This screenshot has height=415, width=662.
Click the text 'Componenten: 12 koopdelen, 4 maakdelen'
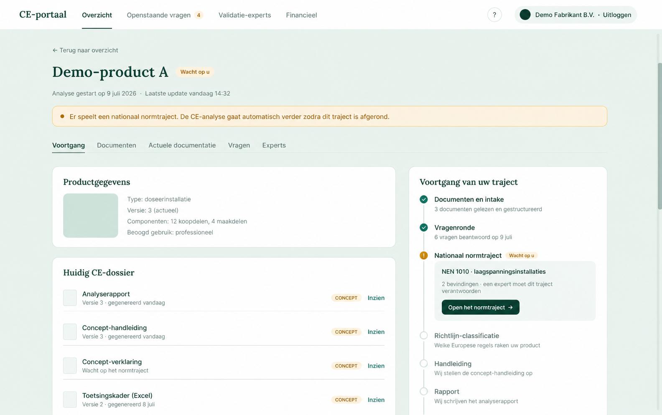(187, 222)
